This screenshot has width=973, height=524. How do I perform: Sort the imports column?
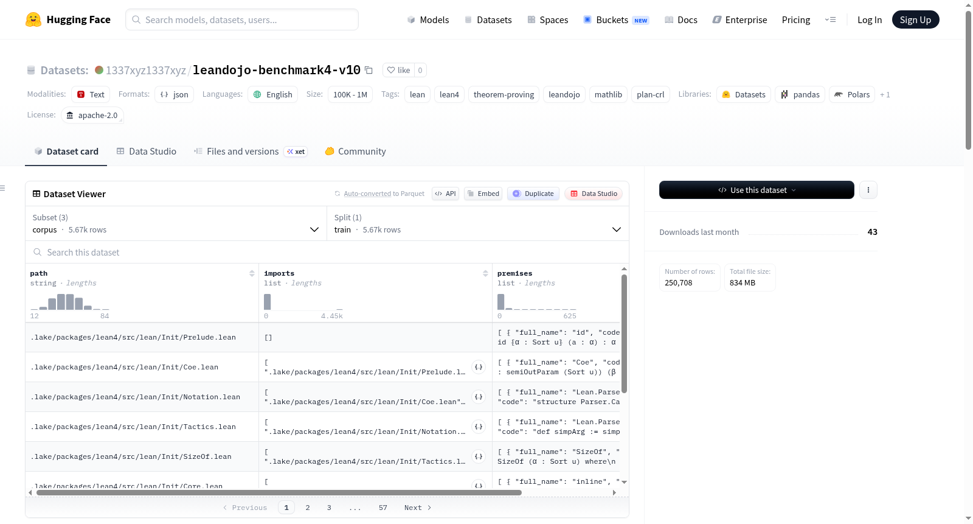(485, 273)
